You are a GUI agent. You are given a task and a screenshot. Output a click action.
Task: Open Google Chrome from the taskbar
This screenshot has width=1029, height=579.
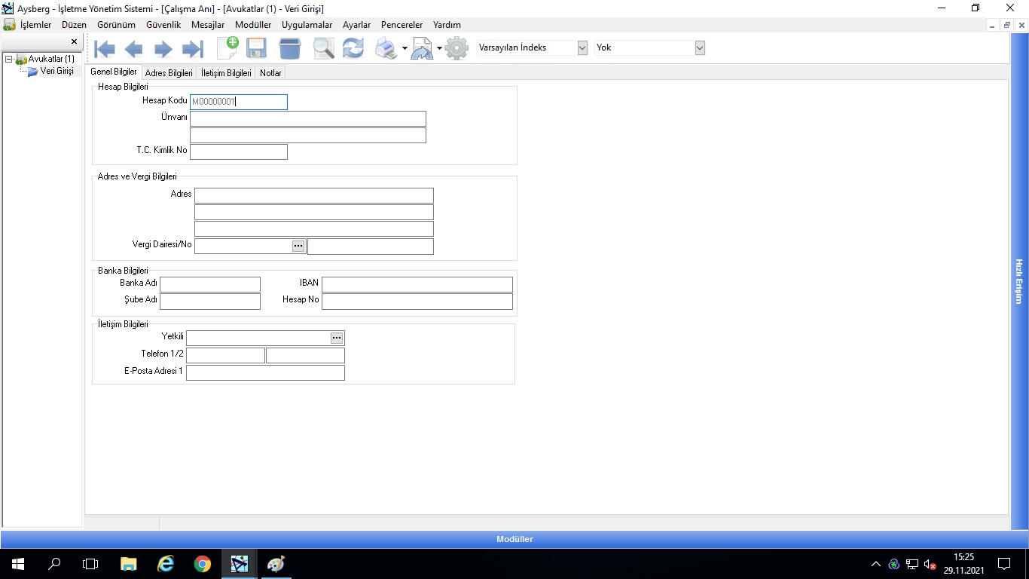click(202, 563)
